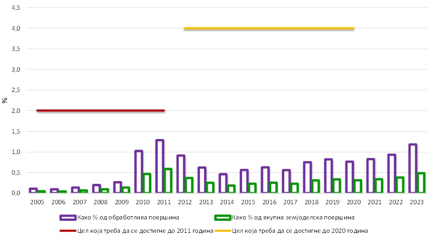The image size is (430, 243).
Task: Click the purple bar for year 2010
Action: pyautogui.click(x=138, y=172)
